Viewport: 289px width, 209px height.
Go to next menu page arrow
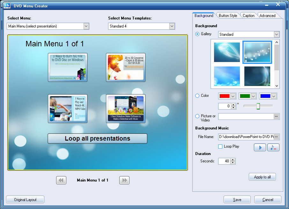click(124, 180)
